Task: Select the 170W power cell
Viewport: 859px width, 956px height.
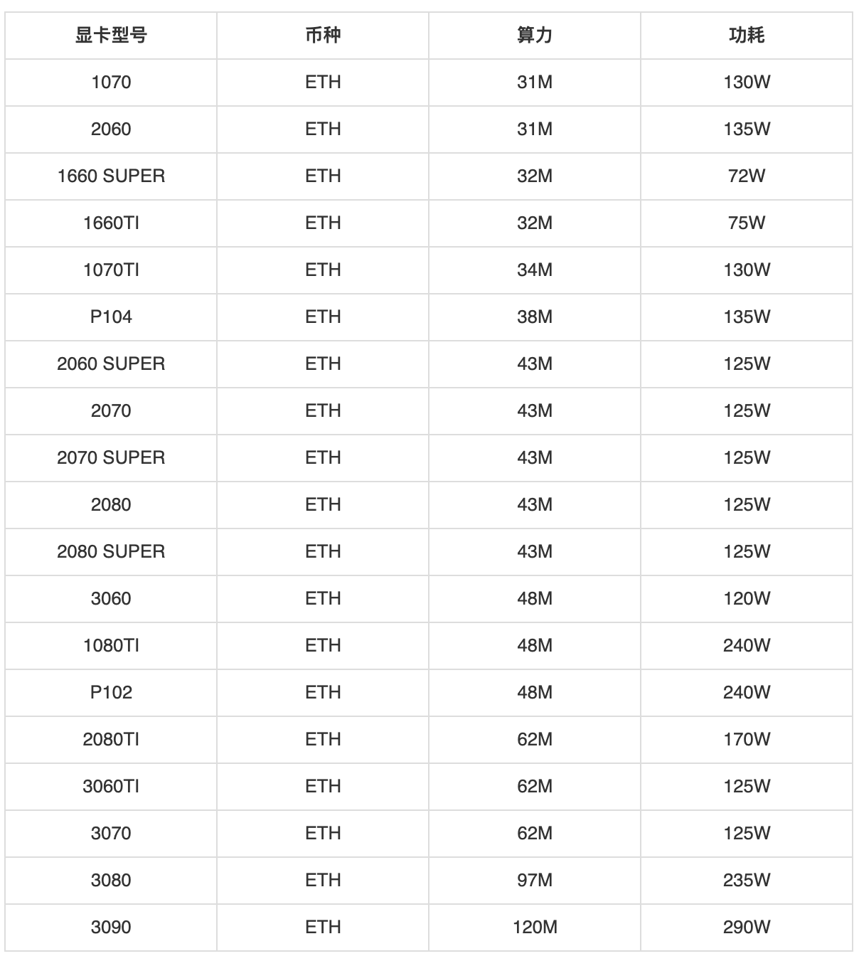Action: (747, 739)
